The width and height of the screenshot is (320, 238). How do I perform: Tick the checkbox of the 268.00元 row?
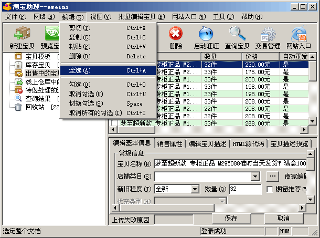[114, 123]
